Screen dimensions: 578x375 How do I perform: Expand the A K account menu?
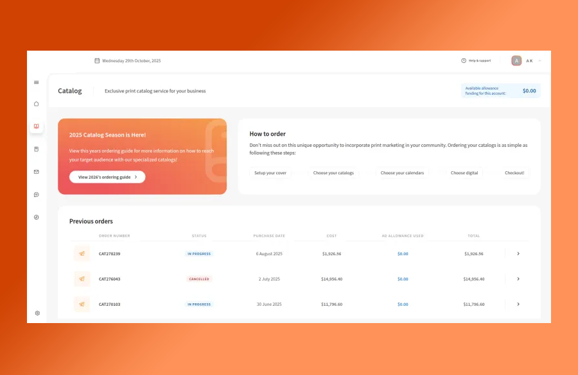[530, 60]
